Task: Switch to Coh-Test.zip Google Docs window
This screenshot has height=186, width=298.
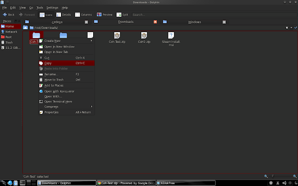Action: (126, 183)
